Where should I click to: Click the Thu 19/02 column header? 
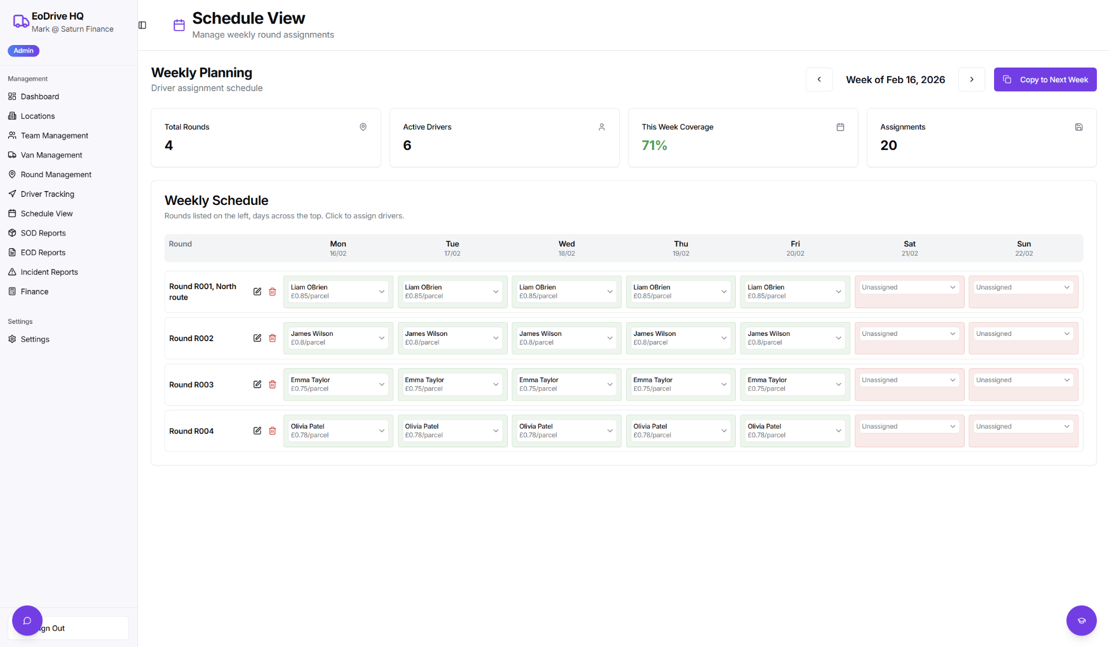click(x=681, y=248)
